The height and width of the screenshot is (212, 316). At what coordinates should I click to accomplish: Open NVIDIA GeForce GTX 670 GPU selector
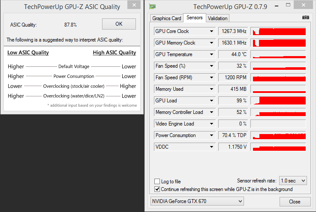tap(197, 201)
